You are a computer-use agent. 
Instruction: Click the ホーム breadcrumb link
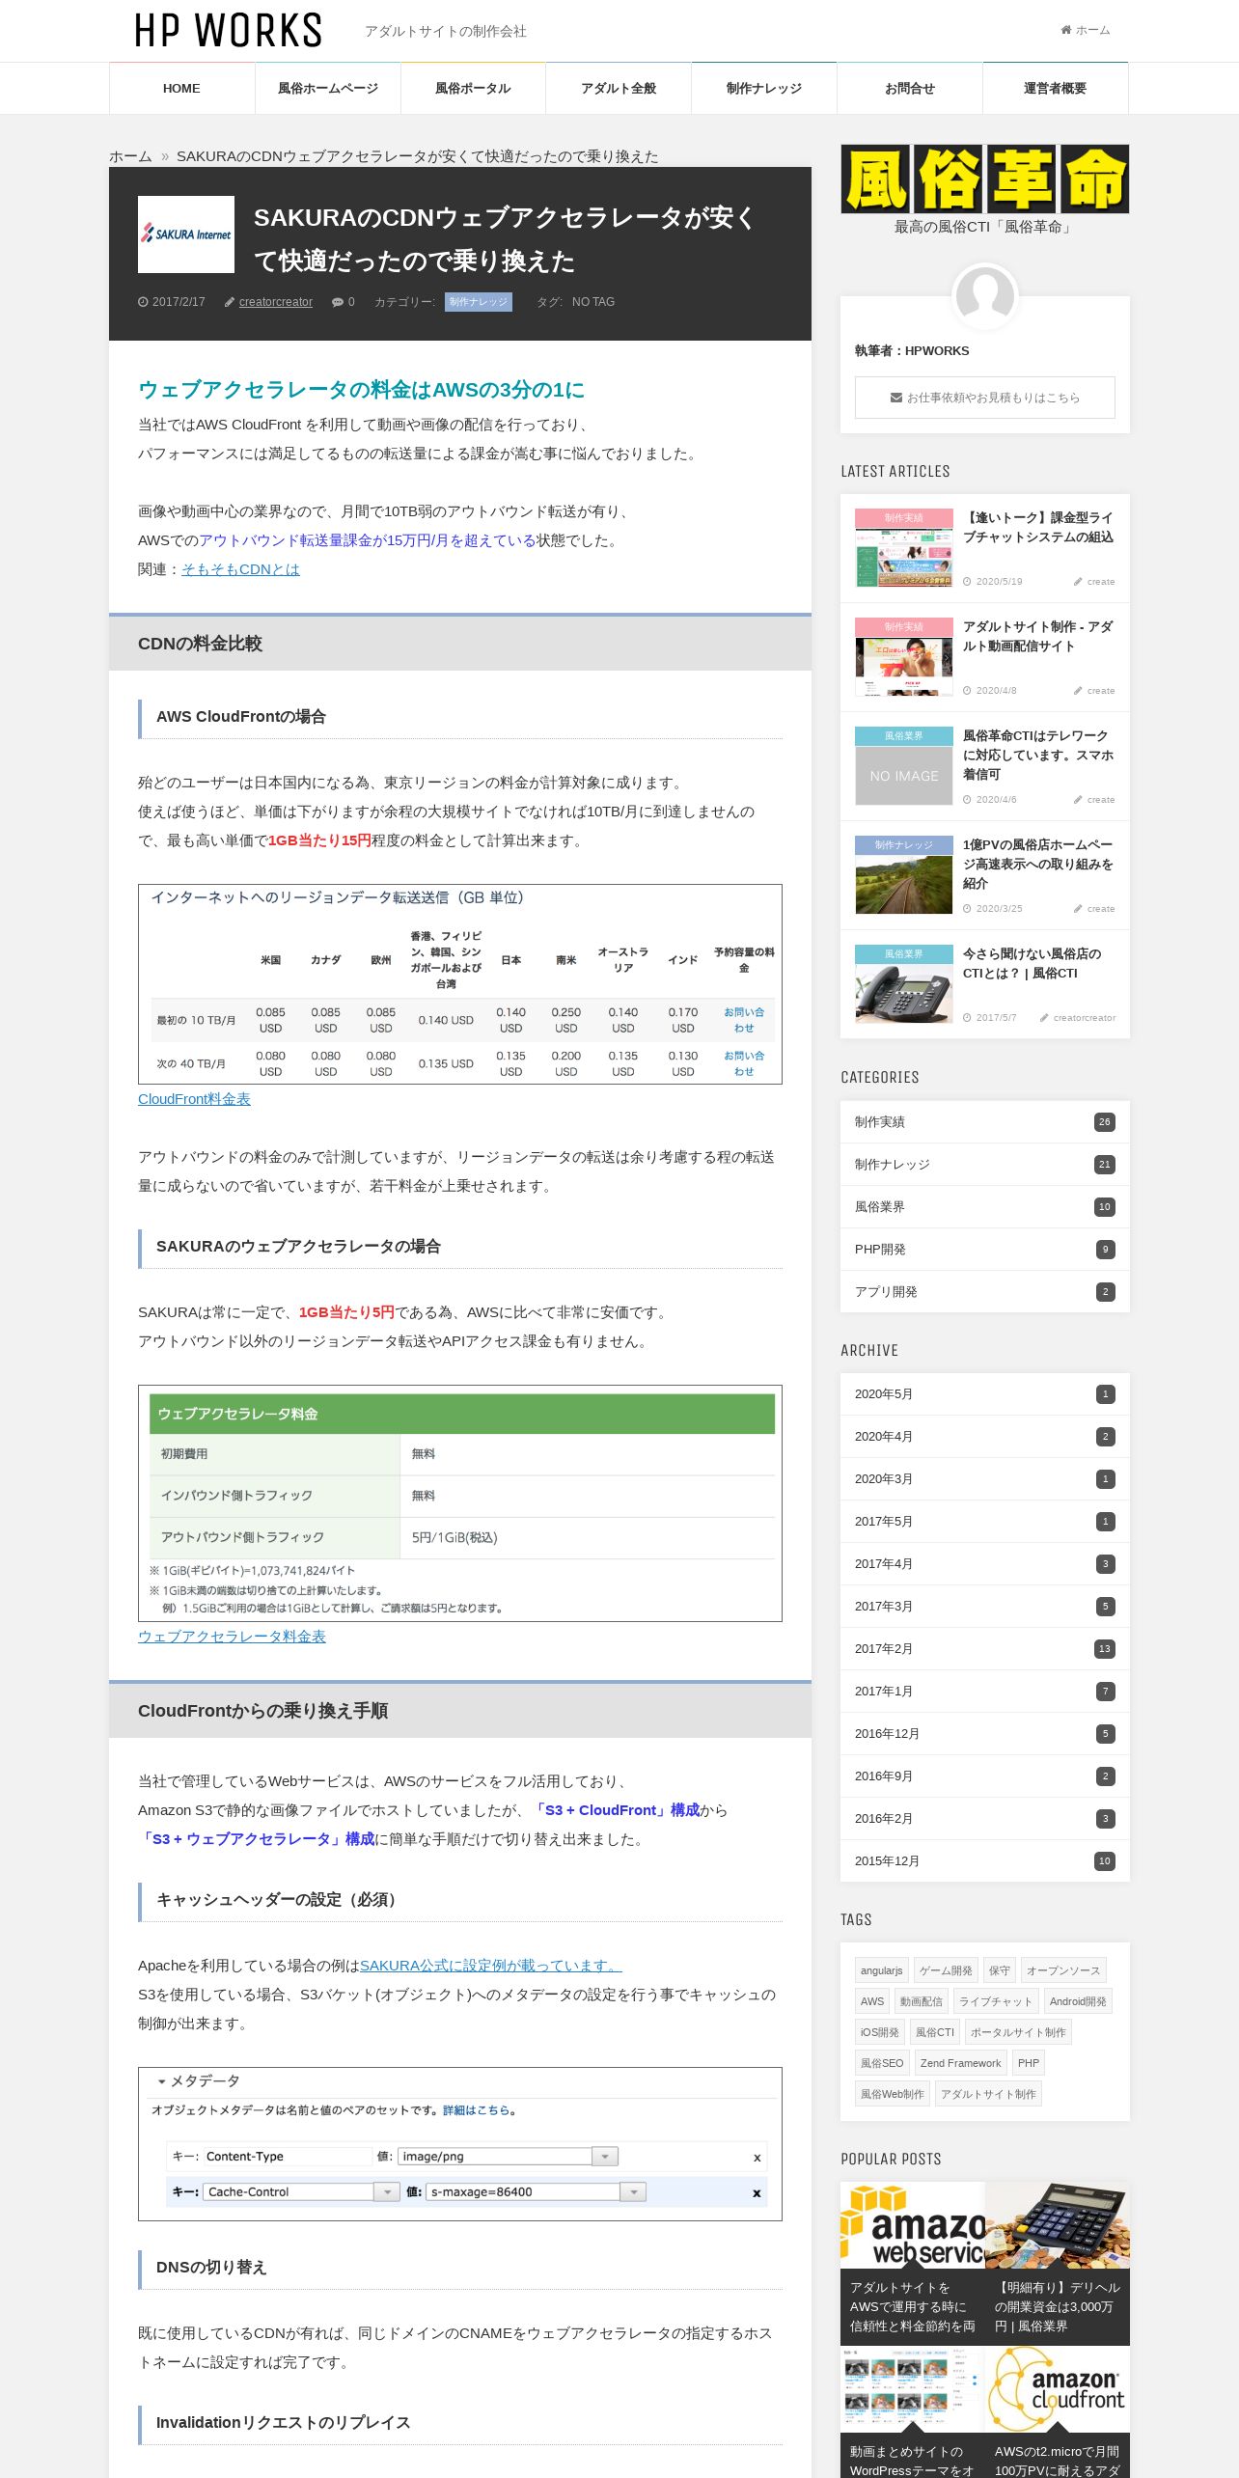tap(130, 156)
